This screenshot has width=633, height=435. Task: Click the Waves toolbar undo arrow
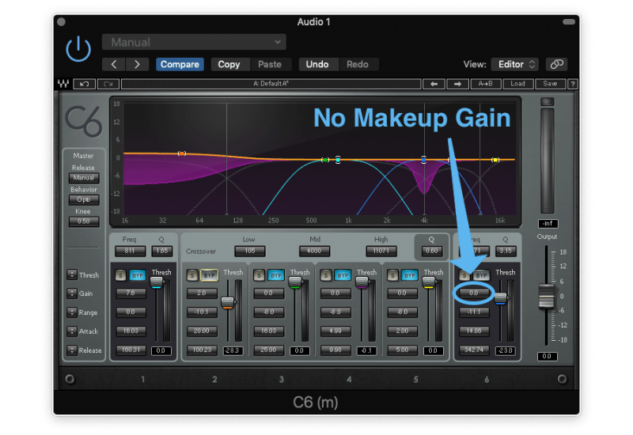pyautogui.click(x=85, y=84)
